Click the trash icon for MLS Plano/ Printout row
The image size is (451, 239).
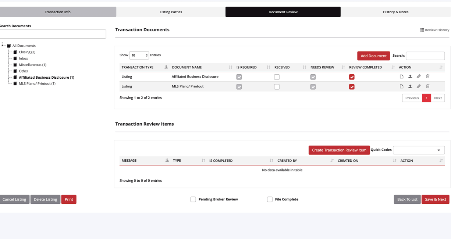click(x=427, y=86)
